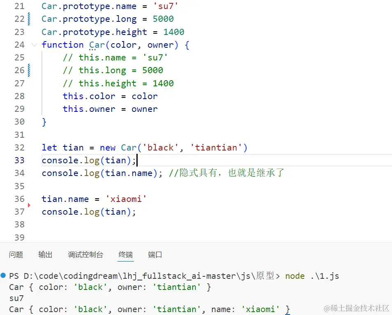The height and width of the screenshot is (315, 392).
Task: Click the terminal prompt path D:\code\codingdream
Action: click(71, 276)
